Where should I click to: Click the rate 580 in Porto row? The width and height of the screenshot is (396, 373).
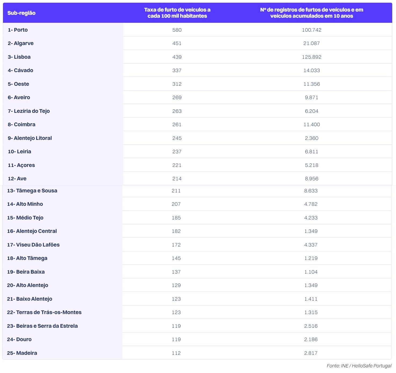click(x=177, y=30)
